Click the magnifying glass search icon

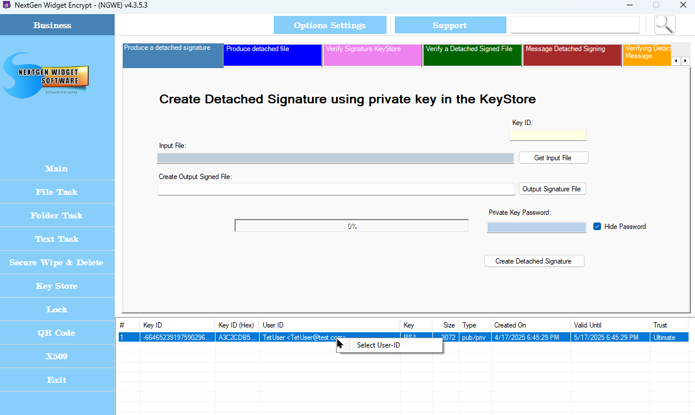pyautogui.click(x=664, y=25)
